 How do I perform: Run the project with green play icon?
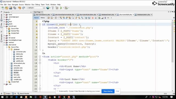(x=61, y=8)
